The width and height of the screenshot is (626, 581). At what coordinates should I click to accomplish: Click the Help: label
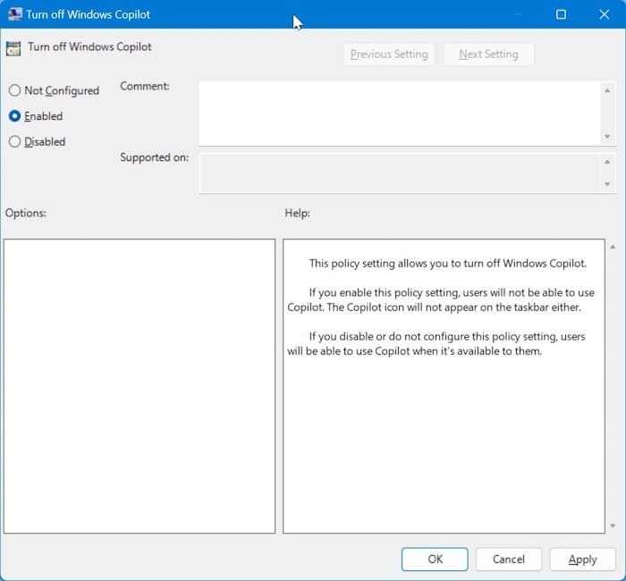[297, 213]
